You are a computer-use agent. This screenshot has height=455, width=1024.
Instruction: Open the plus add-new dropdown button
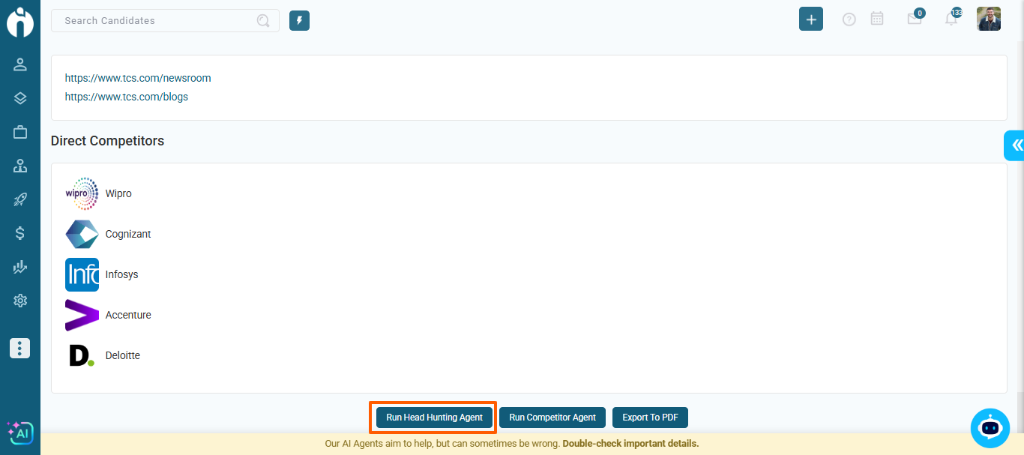(x=811, y=19)
